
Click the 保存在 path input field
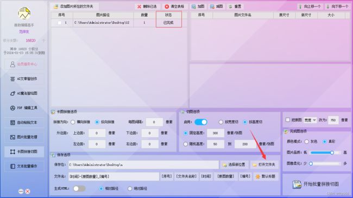pyautogui.click(x=143, y=165)
